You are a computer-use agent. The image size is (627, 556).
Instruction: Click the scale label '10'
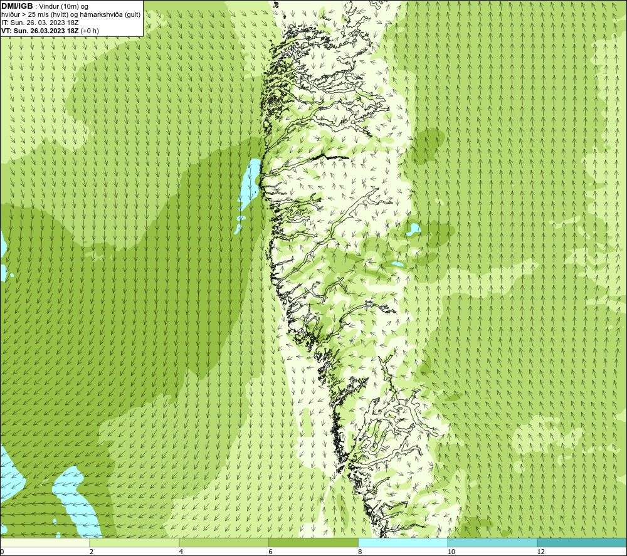451,552
